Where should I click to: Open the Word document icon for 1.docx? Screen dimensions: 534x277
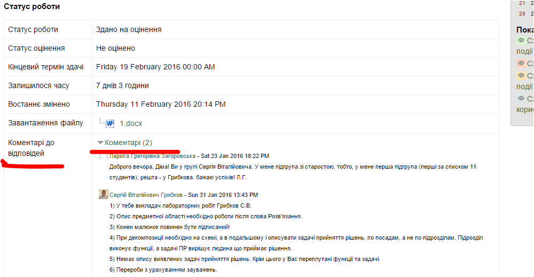pos(111,123)
